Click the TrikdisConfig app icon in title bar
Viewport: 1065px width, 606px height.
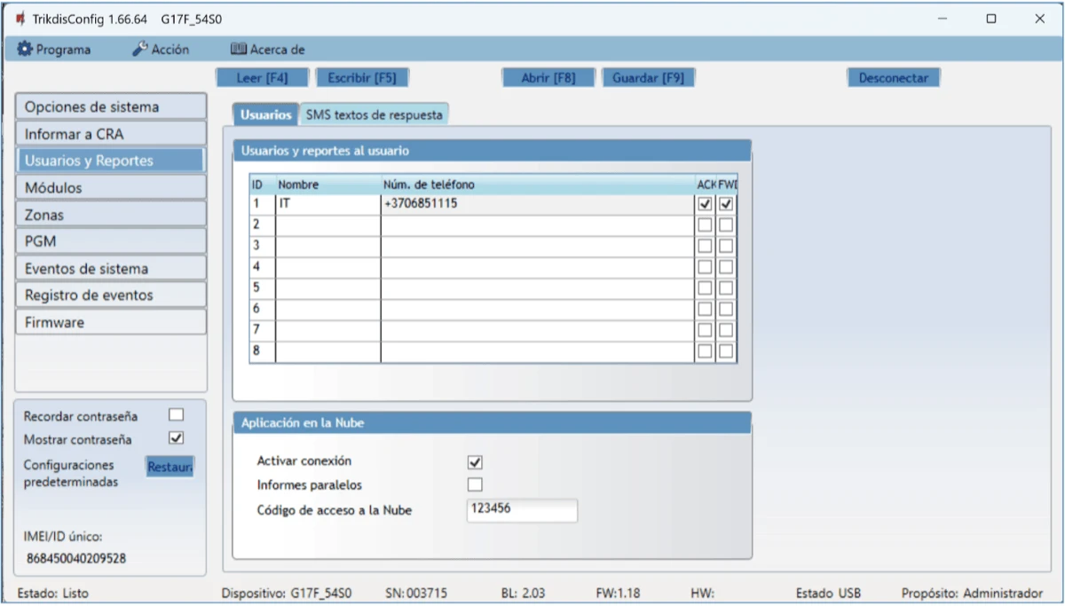[x=20, y=19]
